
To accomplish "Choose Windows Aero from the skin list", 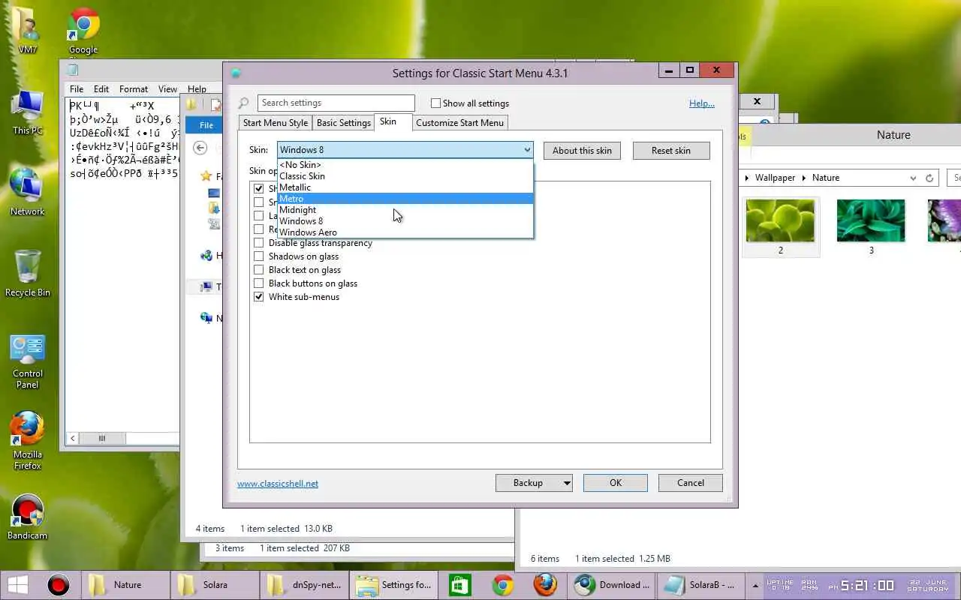I will pyautogui.click(x=405, y=232).
